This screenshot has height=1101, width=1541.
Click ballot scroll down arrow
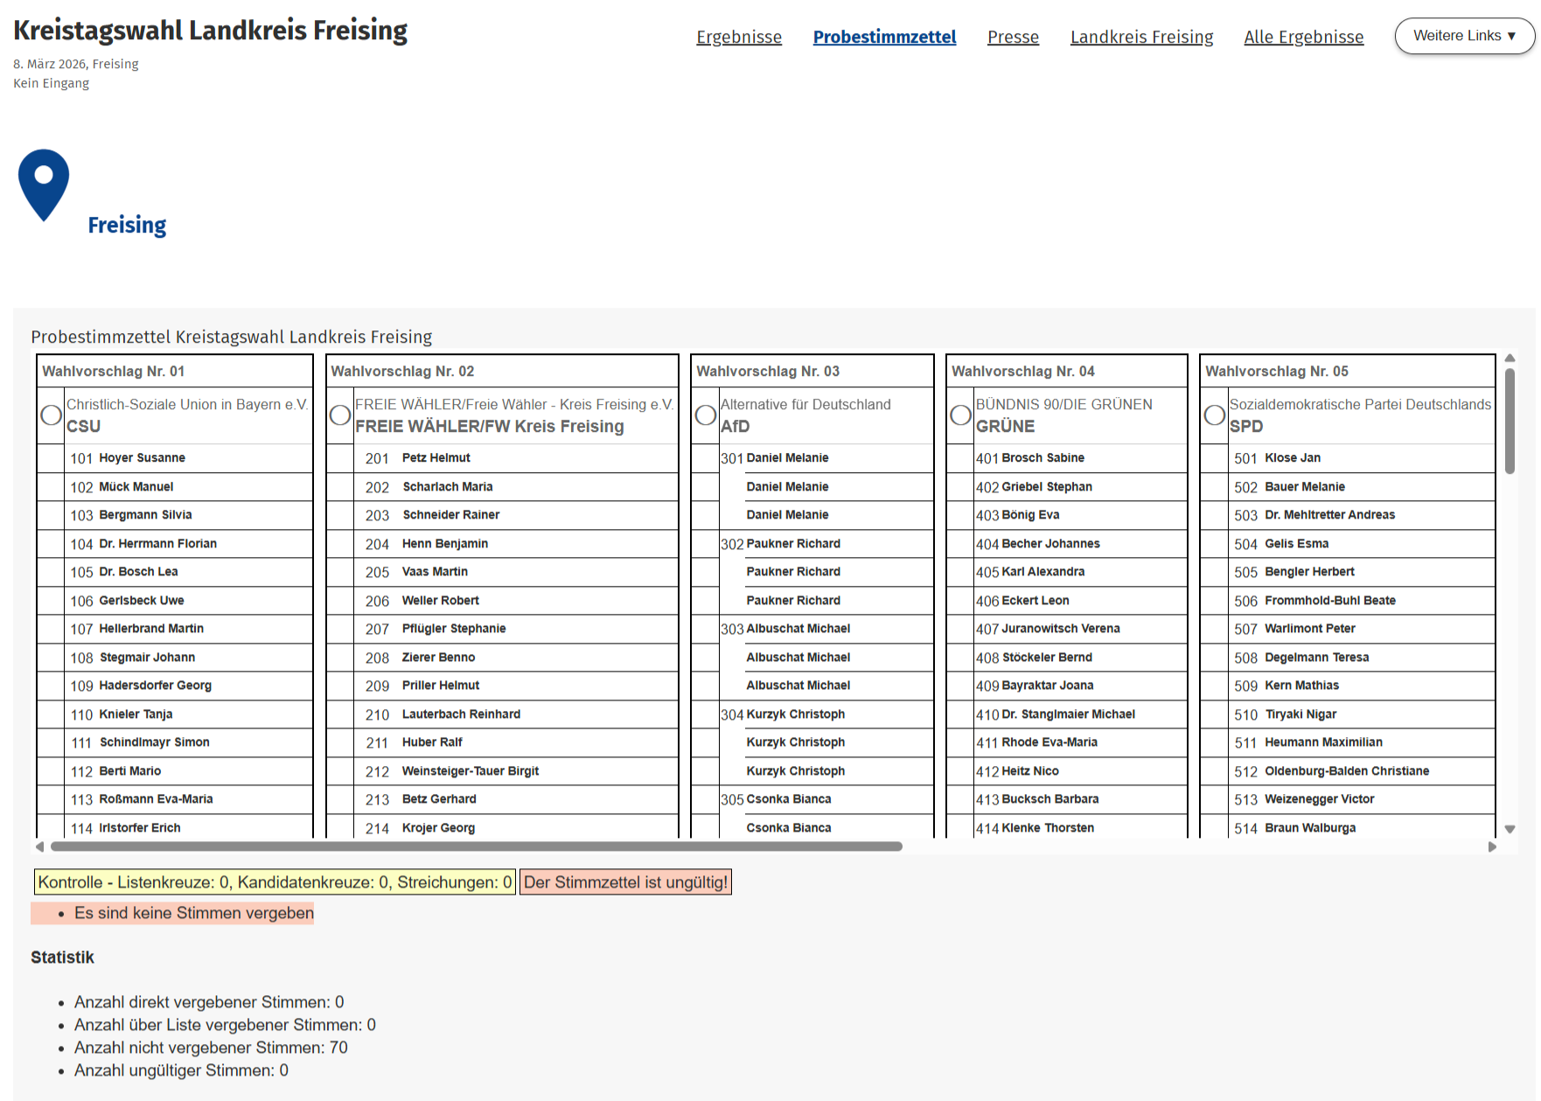(1510, 829)
